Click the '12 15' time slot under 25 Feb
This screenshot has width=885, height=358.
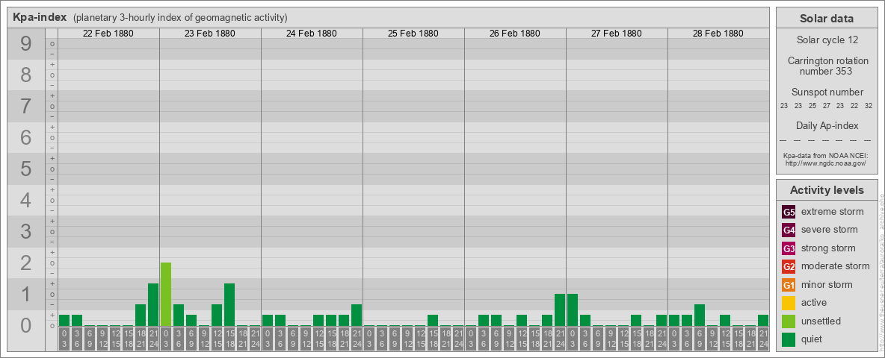(x=420, y=339)
